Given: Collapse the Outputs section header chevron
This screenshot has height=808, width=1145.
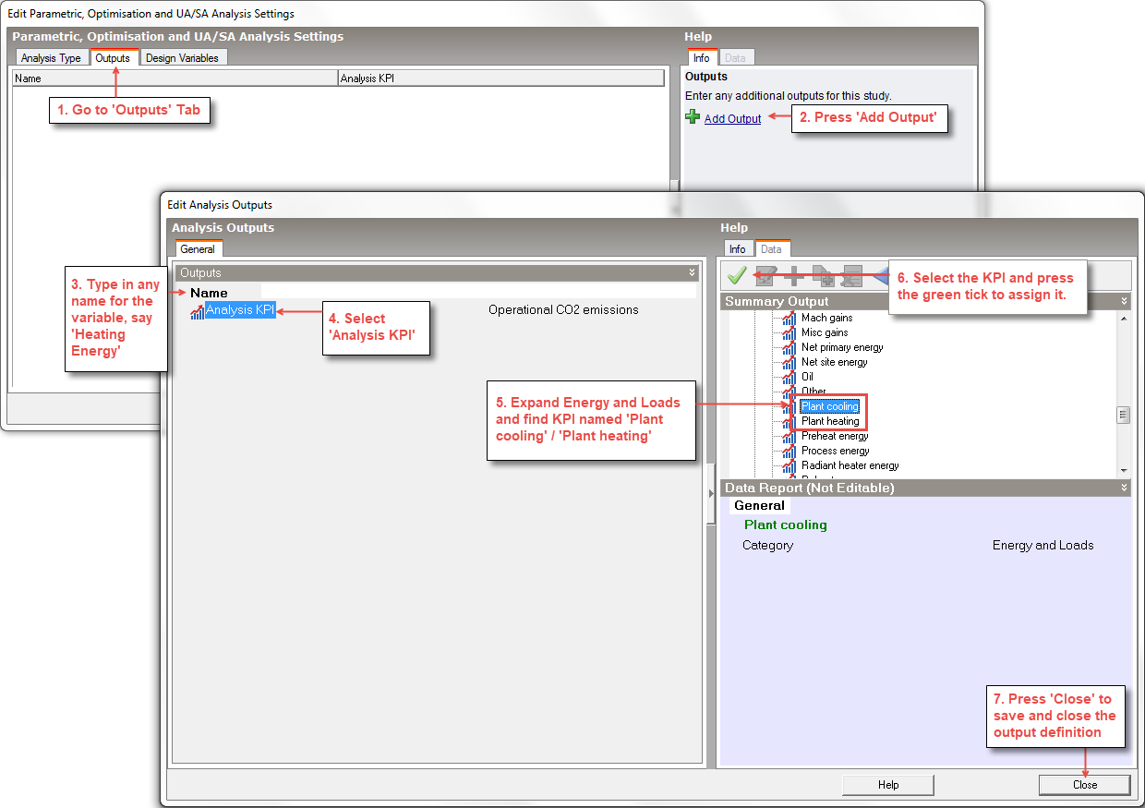Looking at the screenshot, I should click(693, 273).
